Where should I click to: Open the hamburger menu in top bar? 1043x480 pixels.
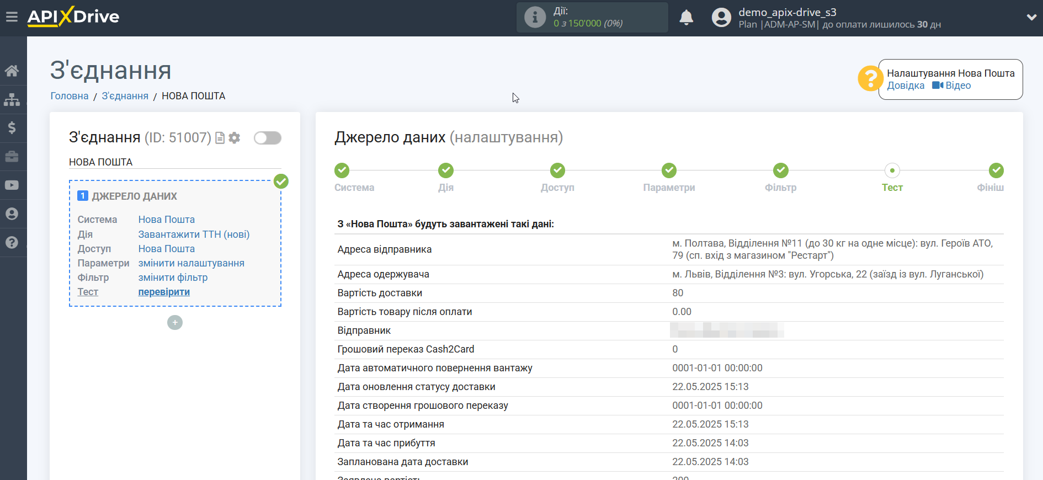point(12,17)
